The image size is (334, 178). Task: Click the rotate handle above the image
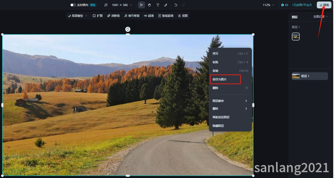point(128,29)
